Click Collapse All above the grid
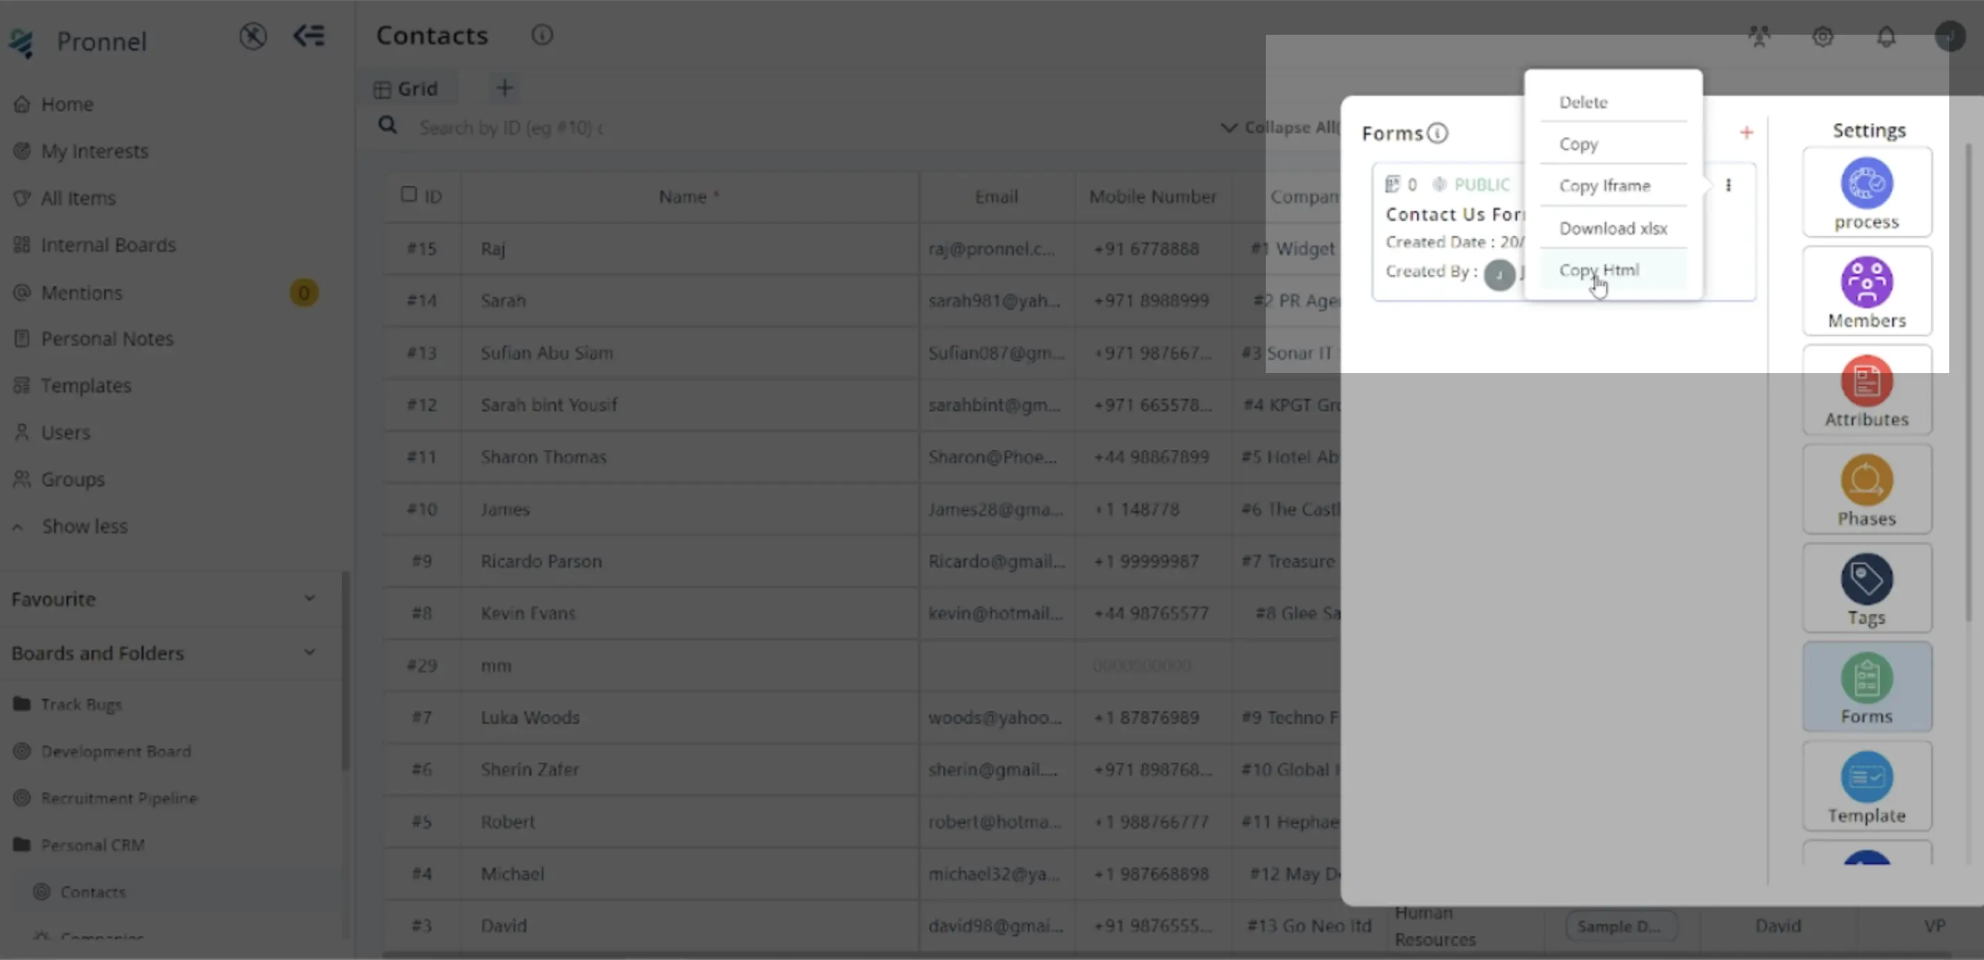This screenshot has width=1984, height=960. [x=1280, y=127]
